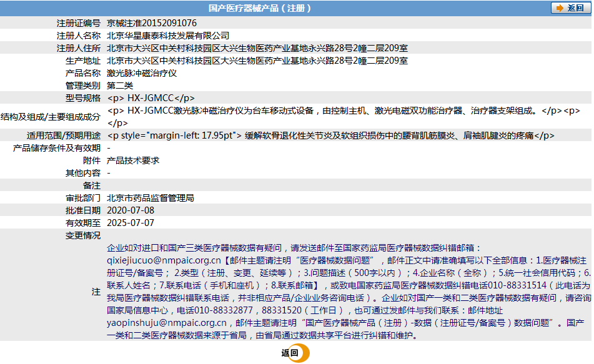Click the expiry date 2025-07-07
Image resolution: width=594 pixels, height=364 pixels.
pos(131,223)
